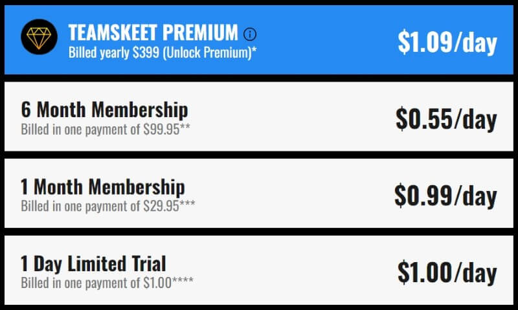Screen dimensions: 518x310
Task: Click the double asterisk after $99.95
Action: (x=185, y=126)
